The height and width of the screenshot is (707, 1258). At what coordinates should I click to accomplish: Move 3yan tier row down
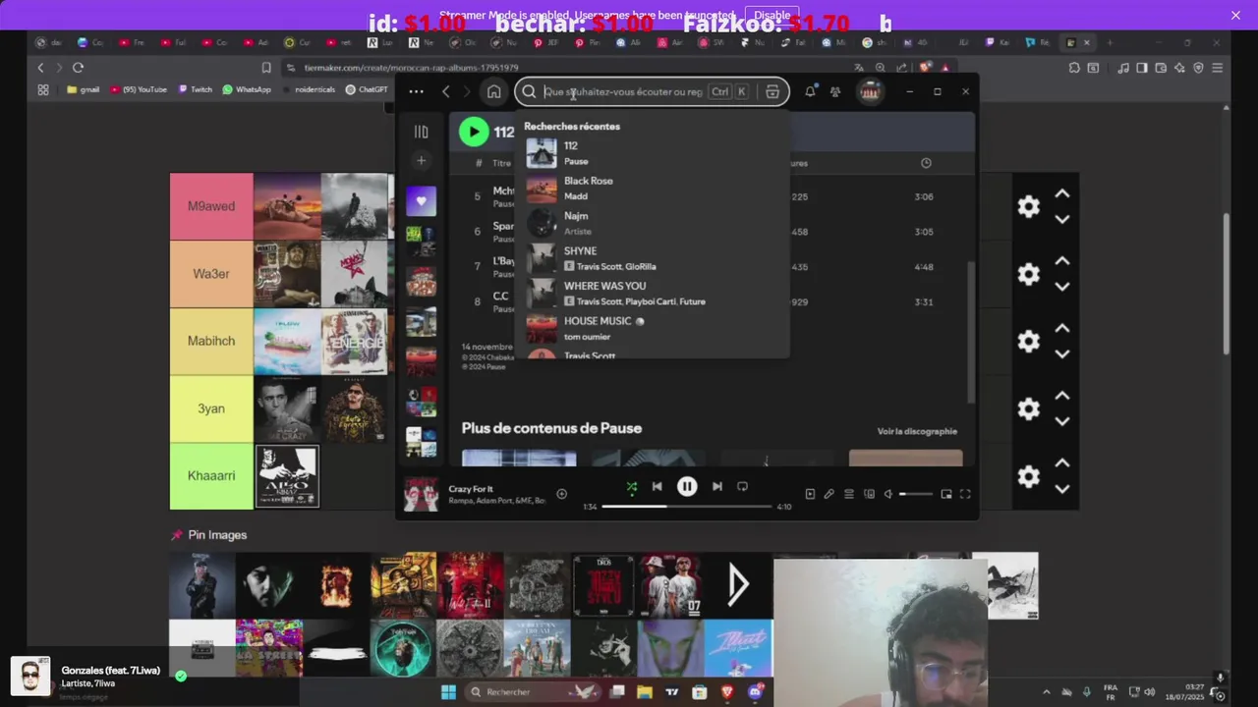(1062, 421)
